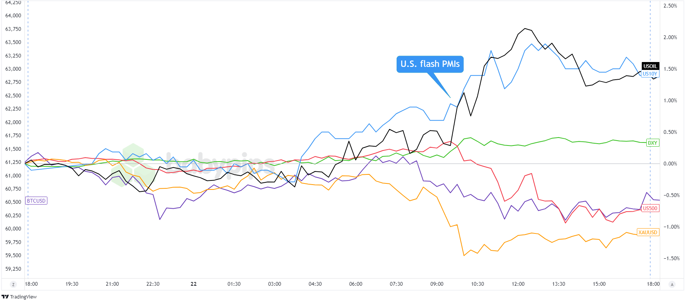Click the 59,250 left price axis label

(13, 269)
